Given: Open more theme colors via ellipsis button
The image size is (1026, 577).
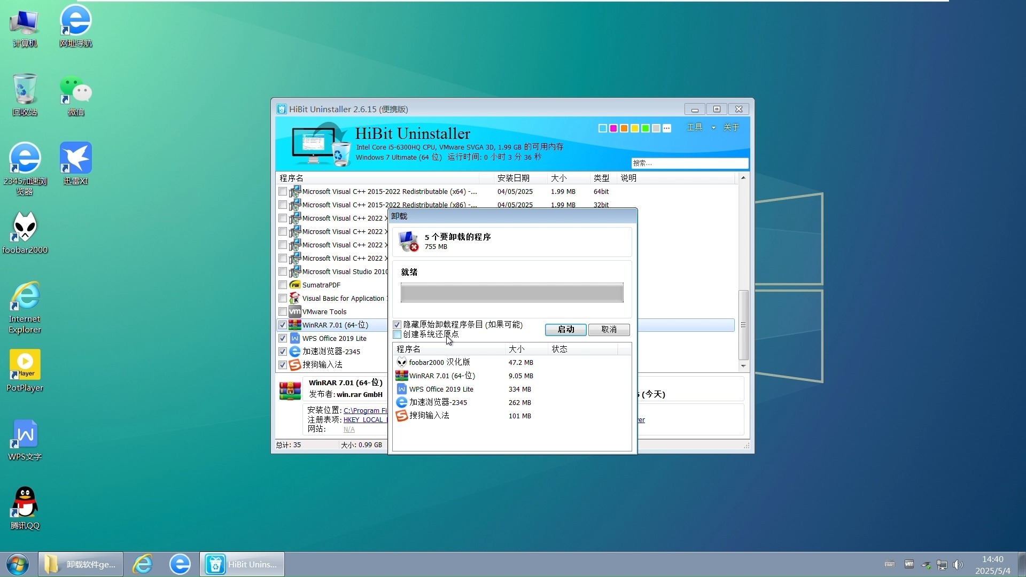Looking at the screenshot, I should (667, 128).
